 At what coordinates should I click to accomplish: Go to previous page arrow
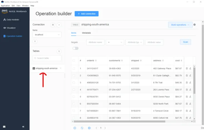tap(96, 128)
